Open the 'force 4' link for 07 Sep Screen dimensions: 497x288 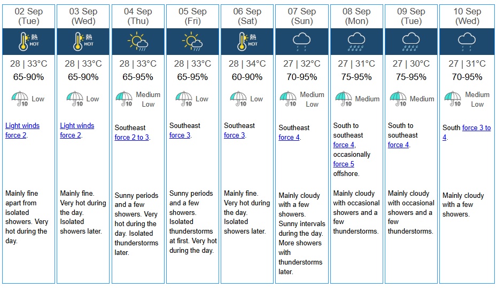coord(289,138)
